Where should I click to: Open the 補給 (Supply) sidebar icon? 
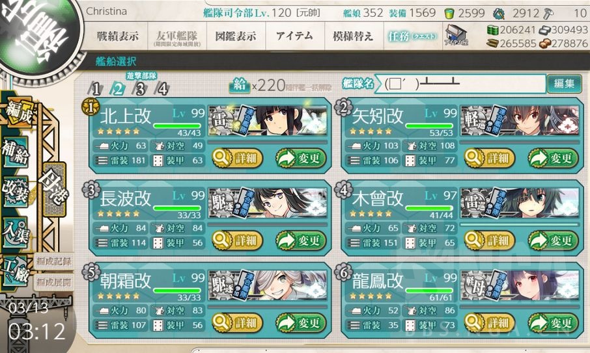pyautogui.click(x=15, y=152)
